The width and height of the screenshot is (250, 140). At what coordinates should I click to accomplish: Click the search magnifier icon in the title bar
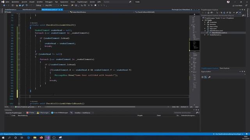coord(130,2)
